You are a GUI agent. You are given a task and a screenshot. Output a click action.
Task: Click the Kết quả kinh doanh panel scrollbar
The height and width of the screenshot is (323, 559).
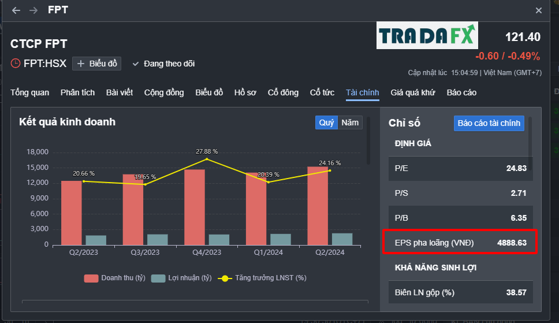point(368,140)
